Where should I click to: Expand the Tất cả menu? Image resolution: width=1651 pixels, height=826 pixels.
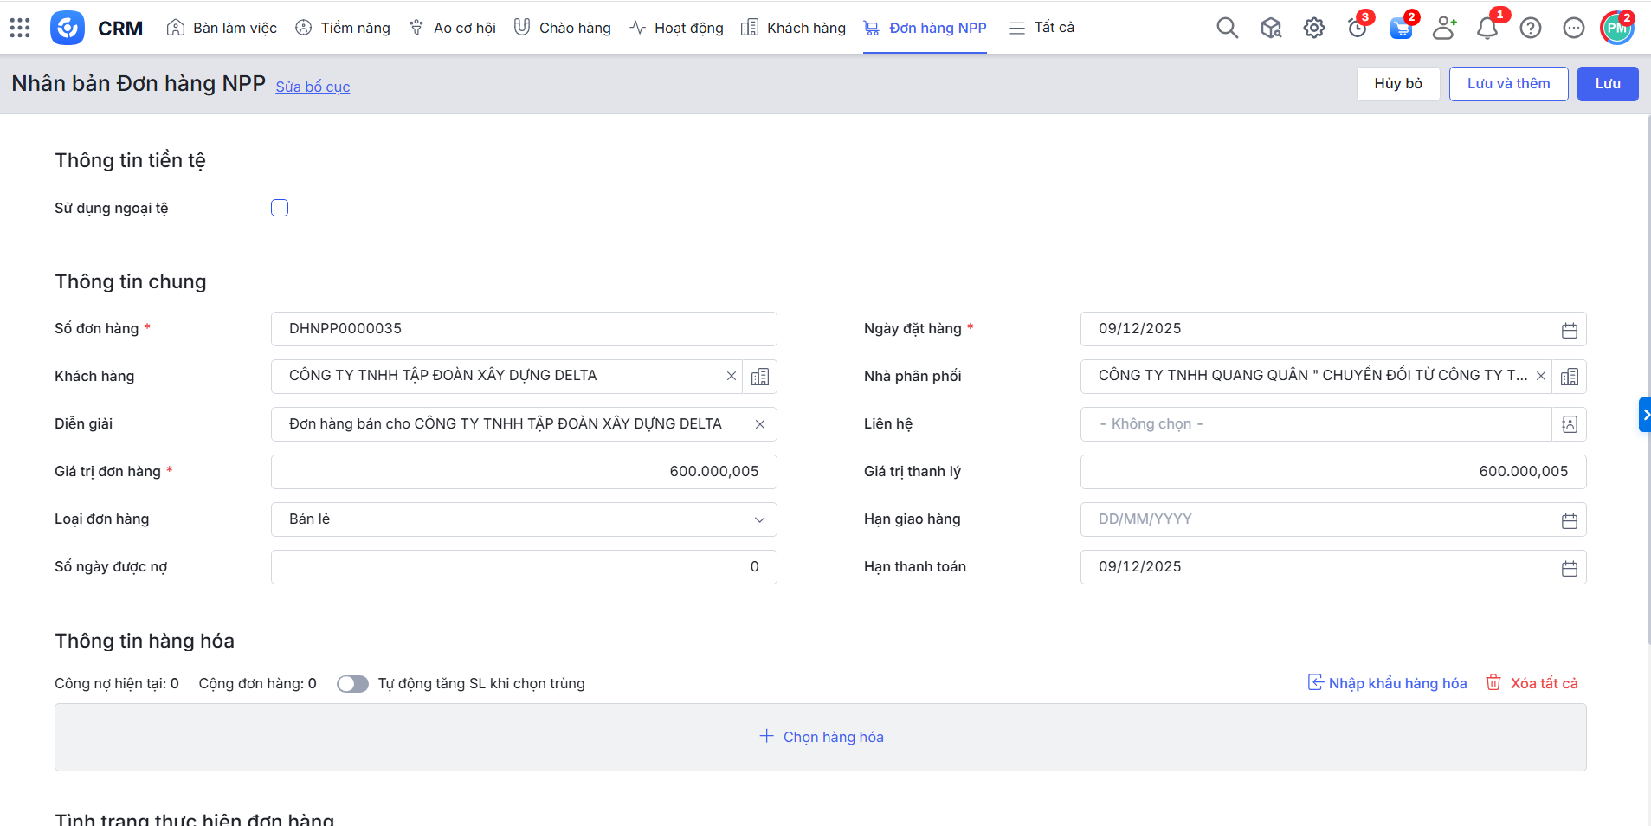point(1042,28)
